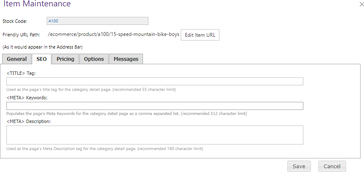Click the META Keywords label
The image size is (364, 172).
tap(27, 98)
